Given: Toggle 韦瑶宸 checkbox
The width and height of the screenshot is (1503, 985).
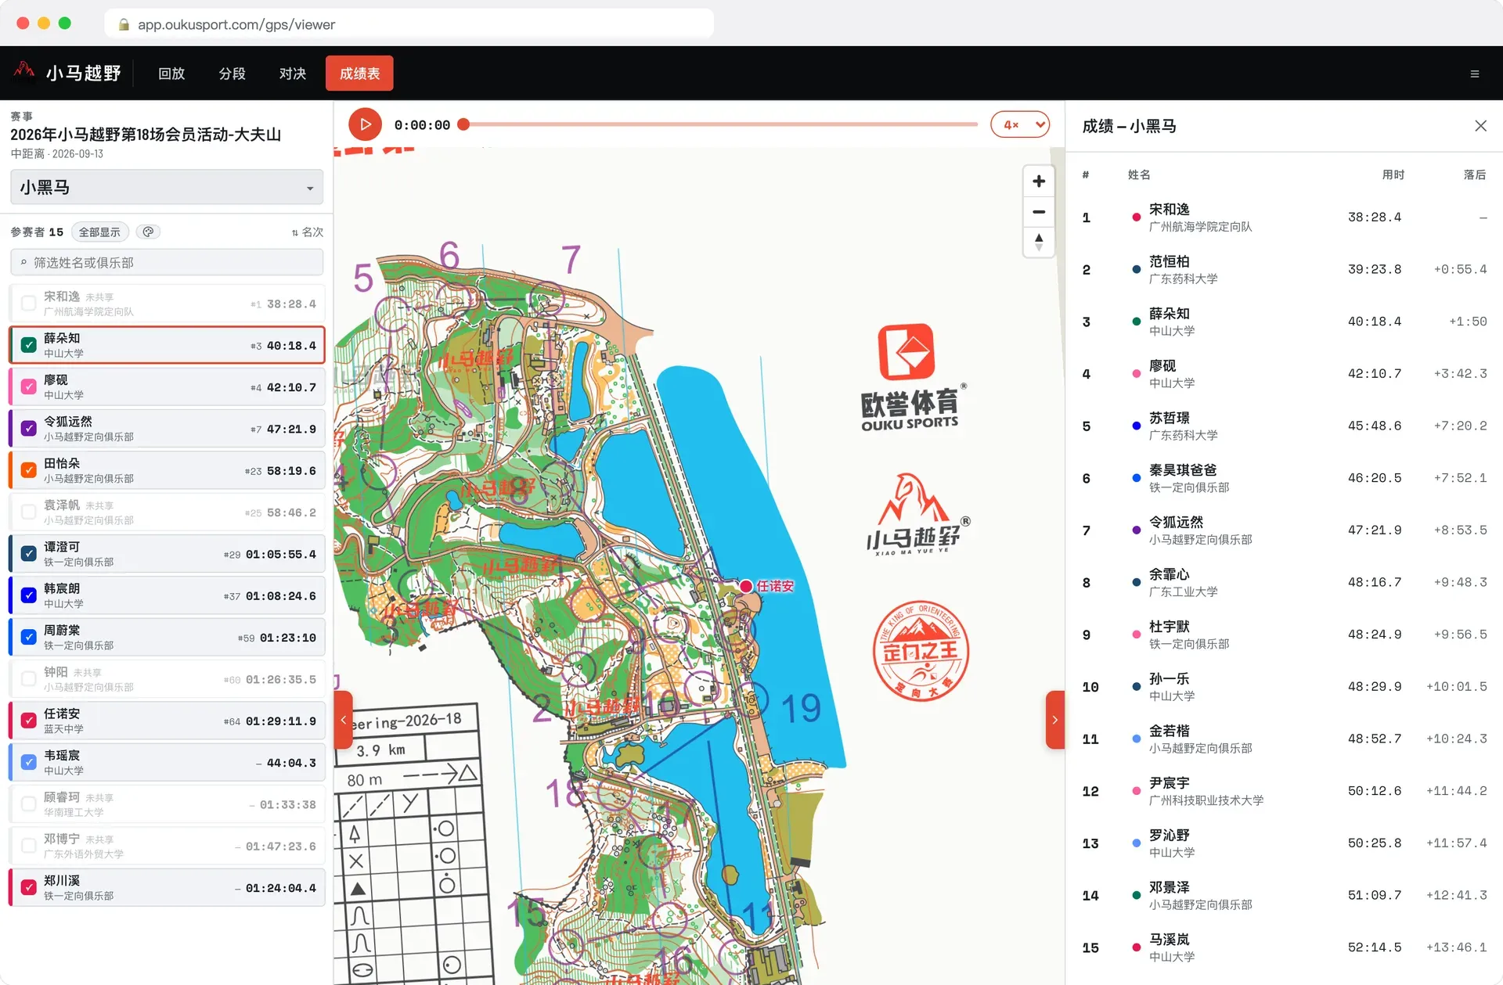Looking at the screenshot, I should [29, 762].
